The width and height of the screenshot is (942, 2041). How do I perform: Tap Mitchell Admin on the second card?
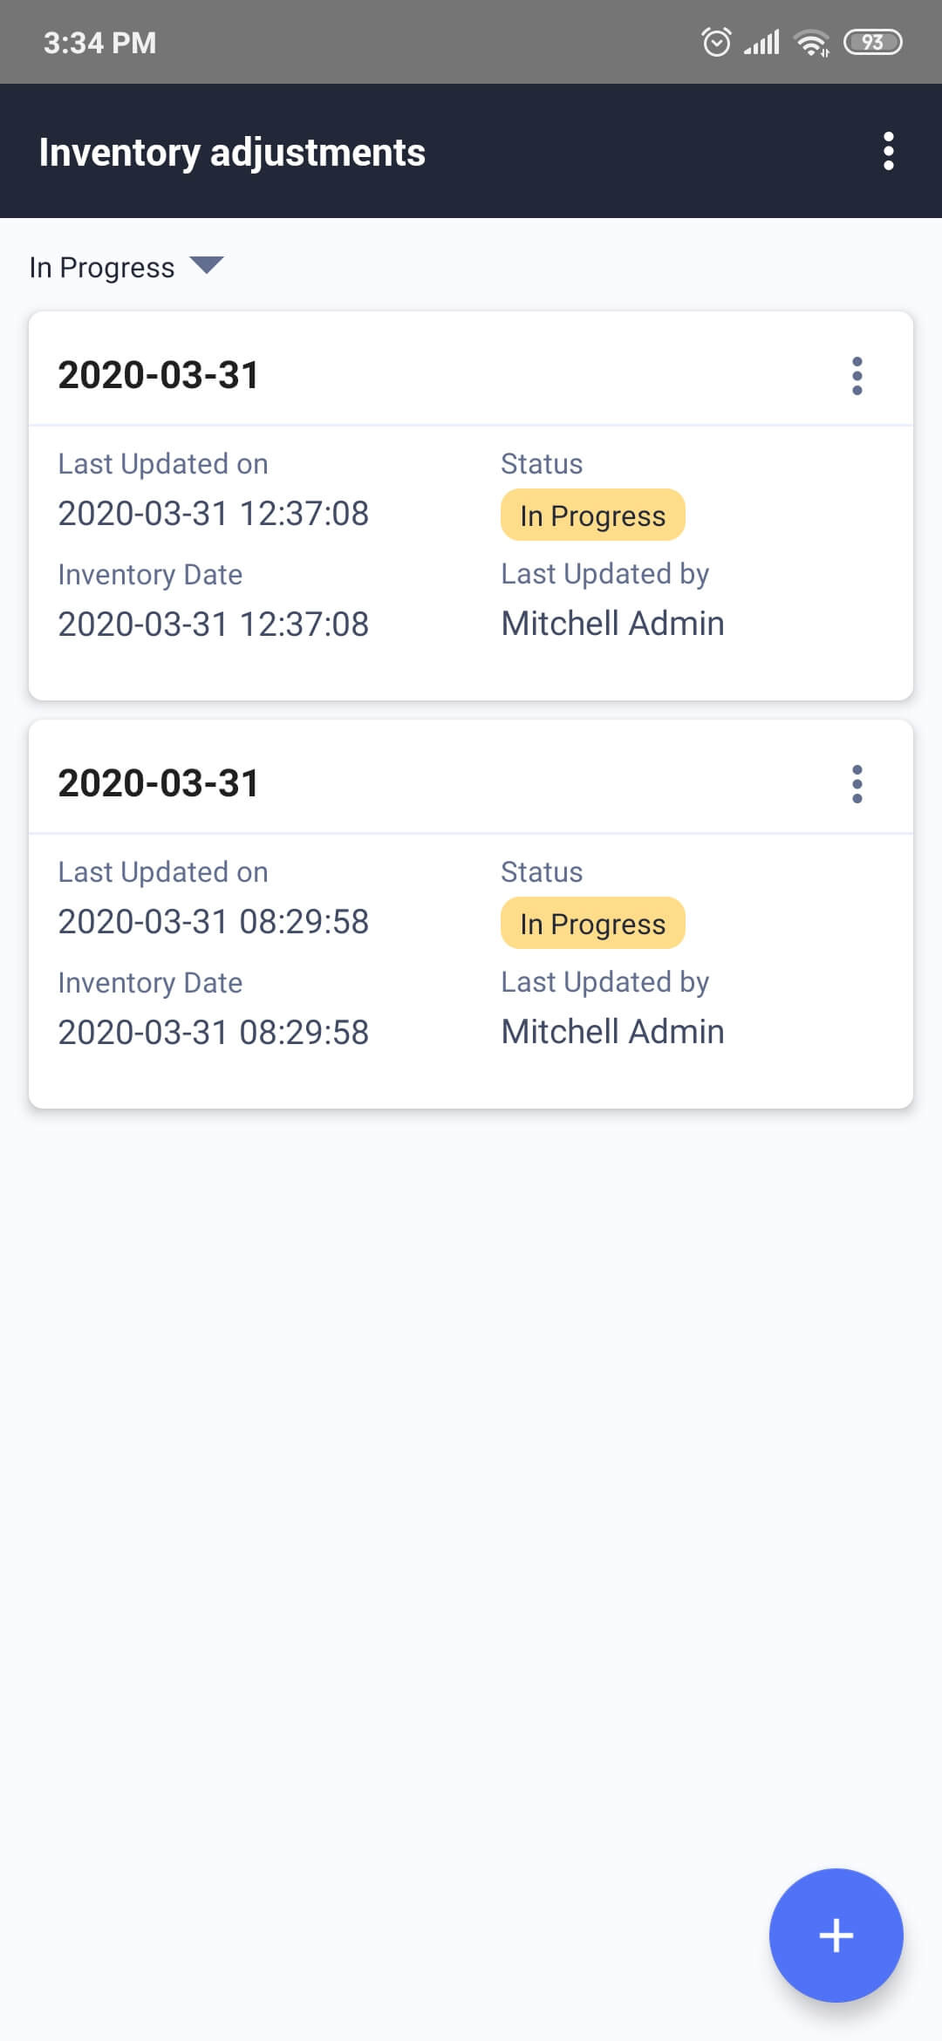click(613, 1032)
